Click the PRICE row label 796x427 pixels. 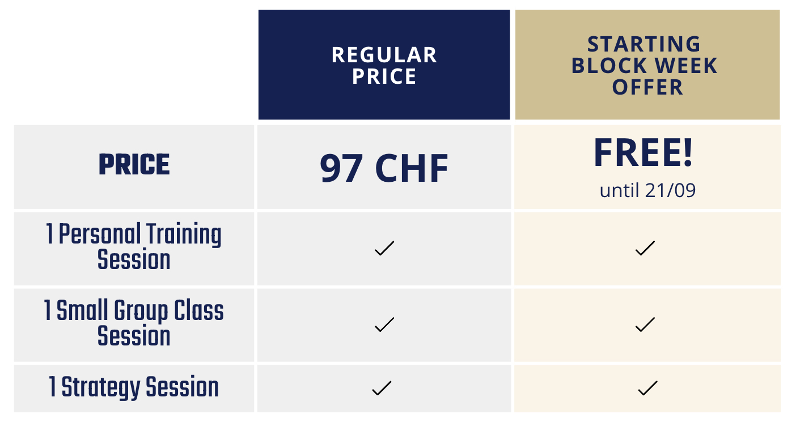(x=134, y=165)
